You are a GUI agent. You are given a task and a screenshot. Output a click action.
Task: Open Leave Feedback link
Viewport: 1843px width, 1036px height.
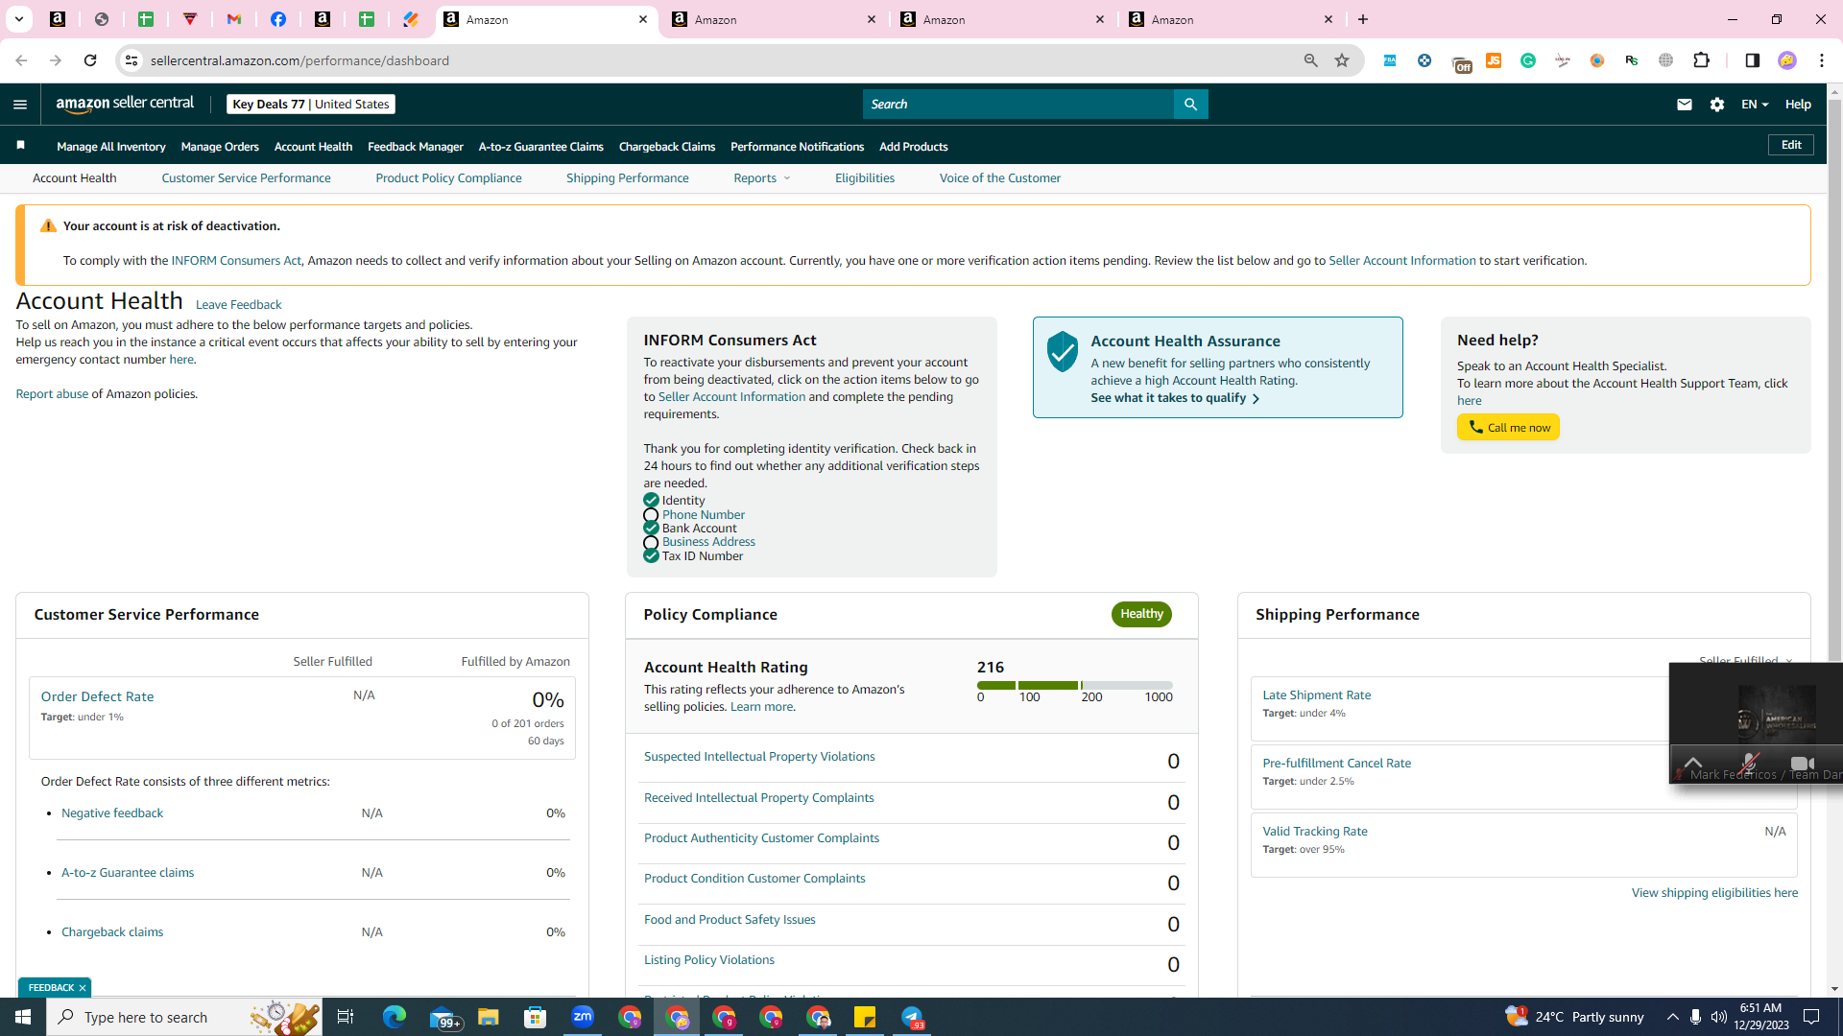click(238, 305)
